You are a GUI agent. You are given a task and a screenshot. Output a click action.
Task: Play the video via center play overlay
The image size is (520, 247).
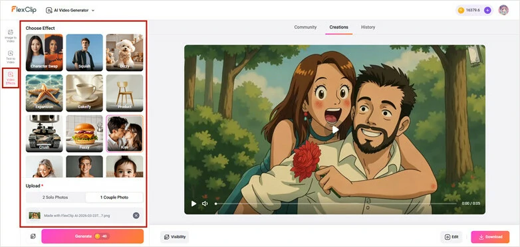[335, 129]
